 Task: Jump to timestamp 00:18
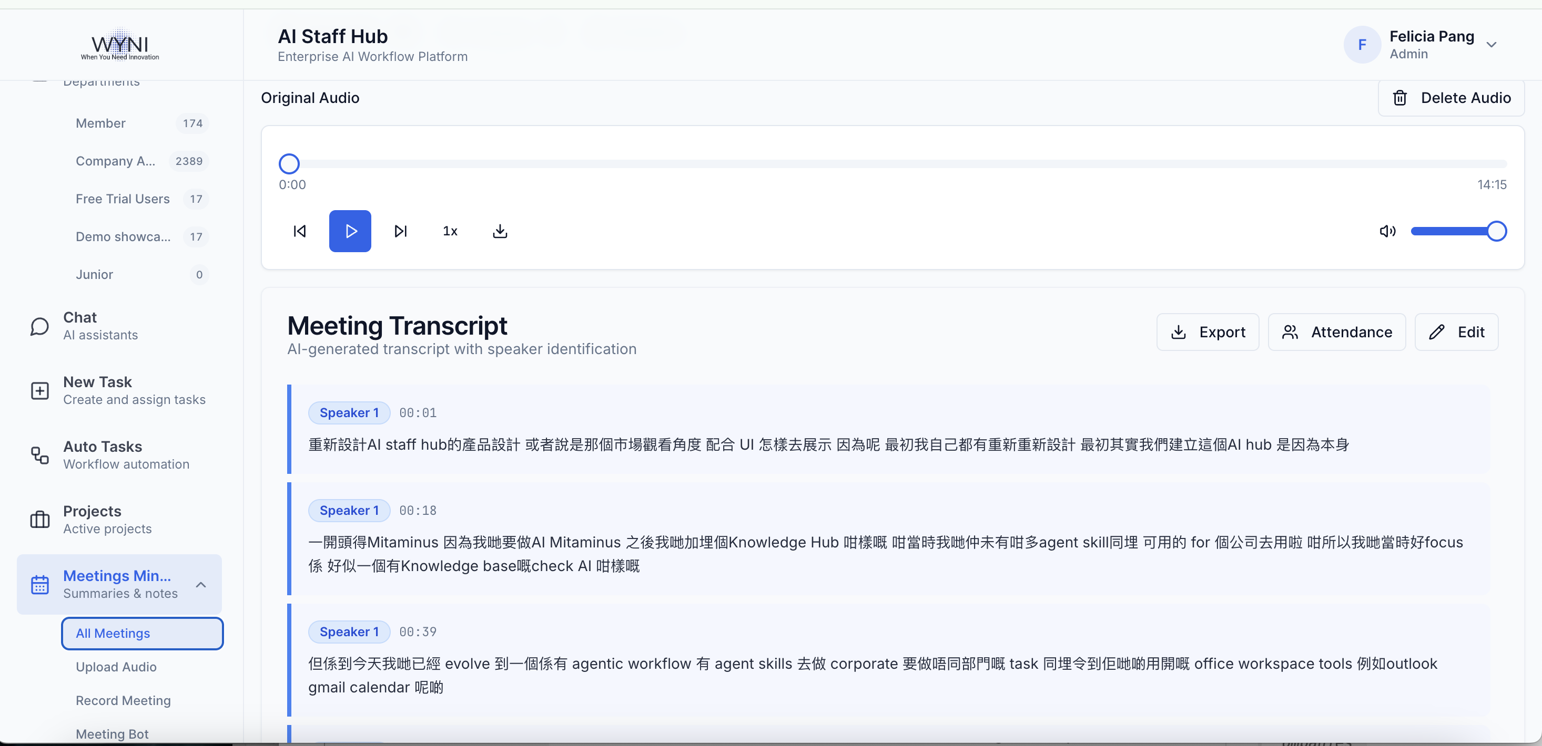(x=418, y=511)
